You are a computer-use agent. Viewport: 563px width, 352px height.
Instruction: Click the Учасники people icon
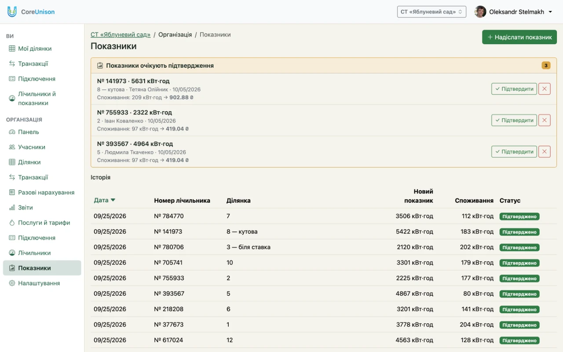12,147
